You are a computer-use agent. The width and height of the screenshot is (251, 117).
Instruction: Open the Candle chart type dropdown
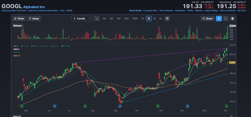[x=82, y=19]
